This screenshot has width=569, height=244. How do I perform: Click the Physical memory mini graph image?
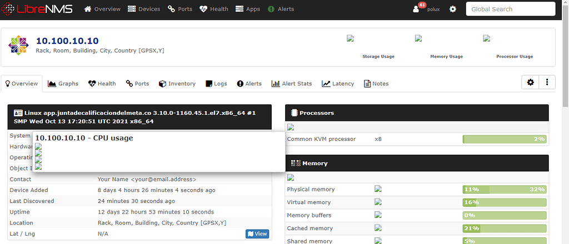click(378, 189)
